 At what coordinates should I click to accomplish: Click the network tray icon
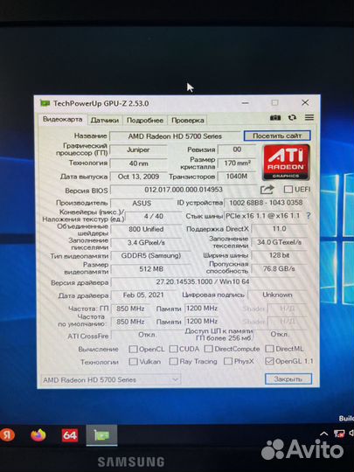click(x=339, y=434)
